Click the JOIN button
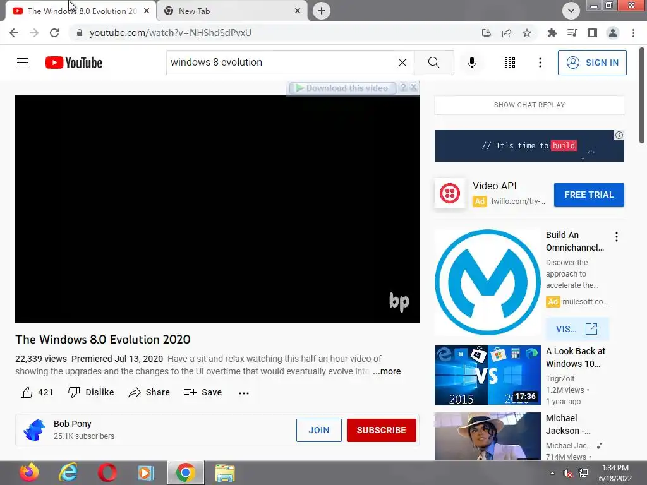Viewport: 647px width, 485px height. [x=319, y=430]
